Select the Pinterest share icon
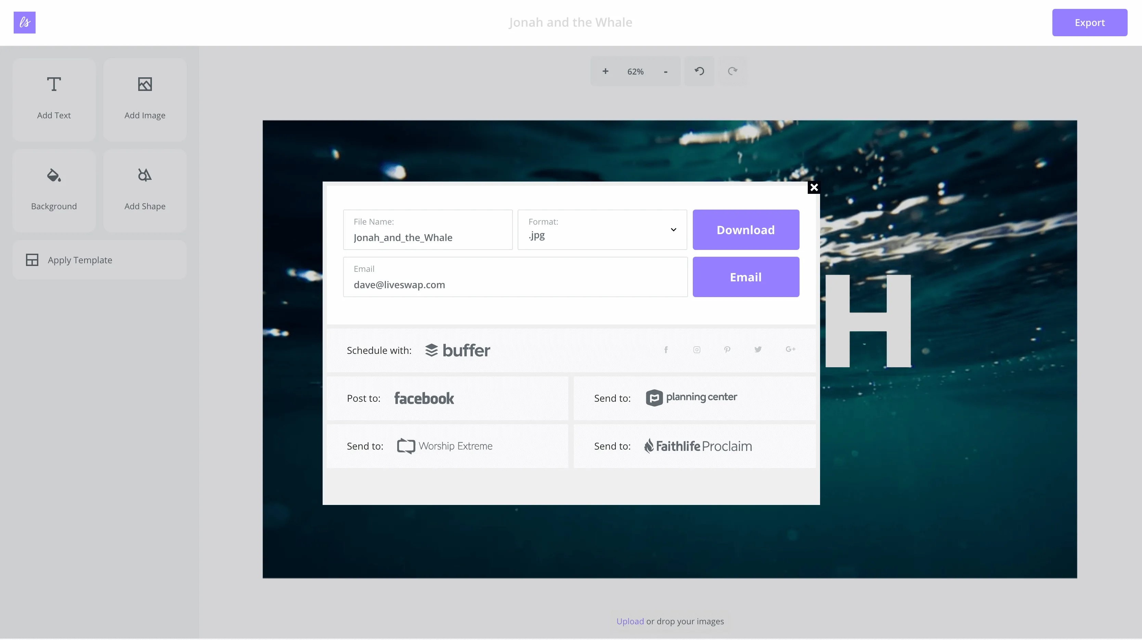This screenshot has height=640, width=1142. tap(727, 349)
